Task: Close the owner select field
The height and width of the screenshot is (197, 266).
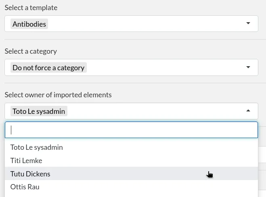Action: pos(131,111)
